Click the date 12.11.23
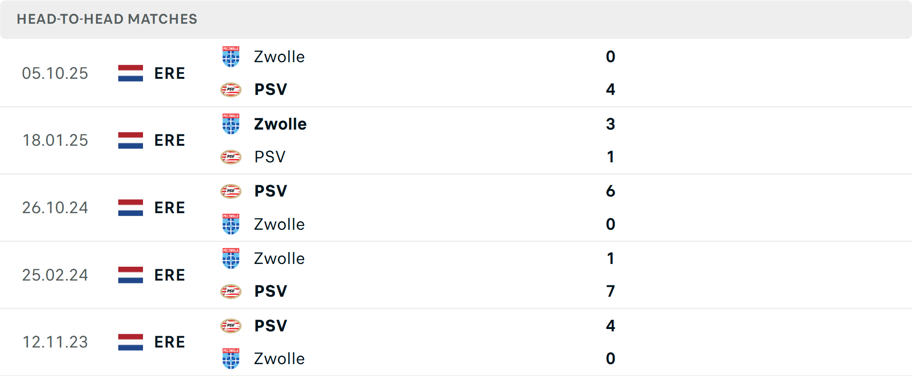 [x=55, y=342]
